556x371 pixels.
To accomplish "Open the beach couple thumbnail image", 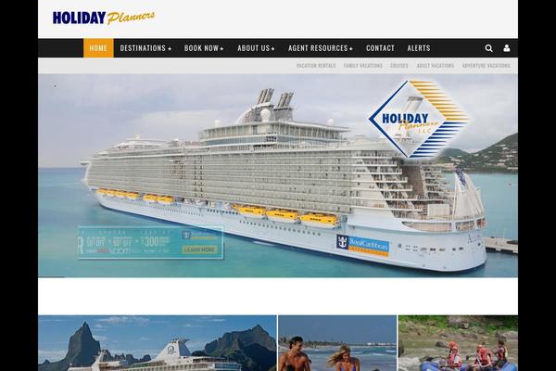I will 337,343.
